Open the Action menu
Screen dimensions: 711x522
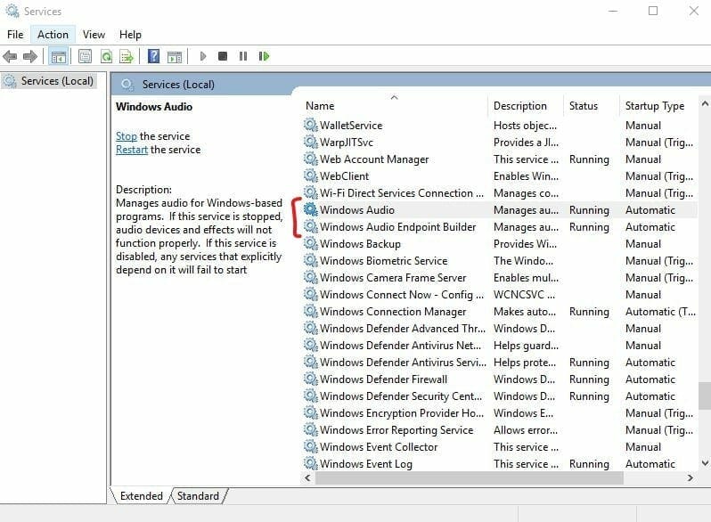pos(53,34)
